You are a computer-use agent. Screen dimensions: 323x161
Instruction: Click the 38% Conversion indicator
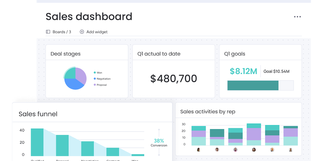pyautogui.click(x=159, y=142)
